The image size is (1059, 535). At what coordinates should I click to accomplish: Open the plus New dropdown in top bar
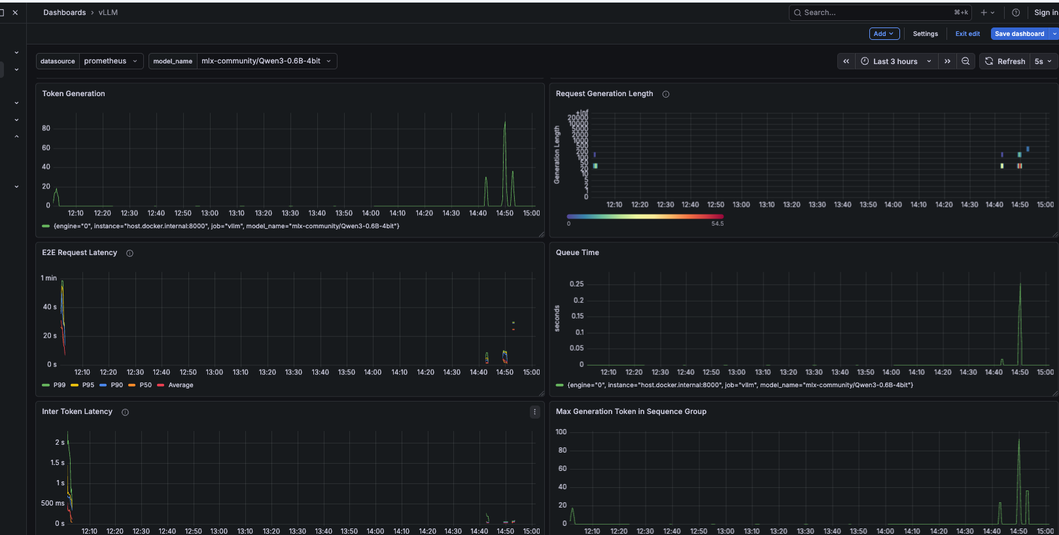point(988,12)
